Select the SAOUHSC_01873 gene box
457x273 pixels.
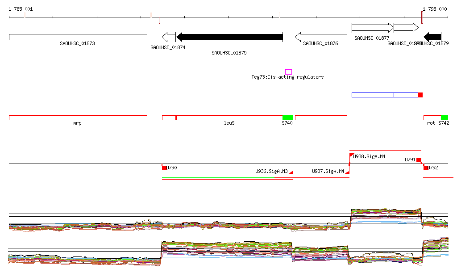(x=78, y=37)
